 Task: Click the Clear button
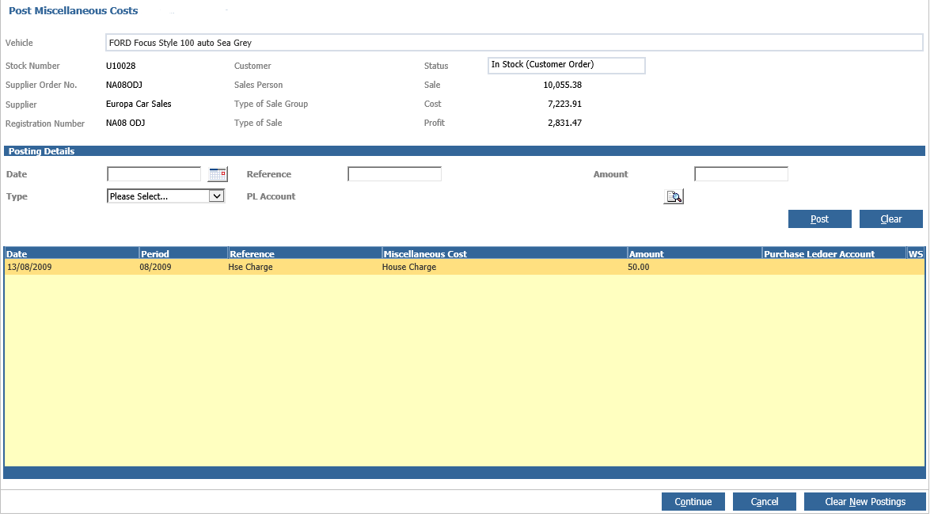(x=891, y=219)
